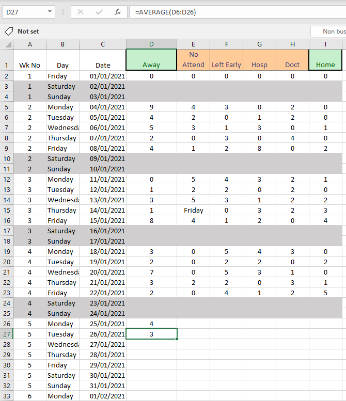Click the 'Left Early' header cell
This screenshot has height=401, width=346.
pos(227,60)
